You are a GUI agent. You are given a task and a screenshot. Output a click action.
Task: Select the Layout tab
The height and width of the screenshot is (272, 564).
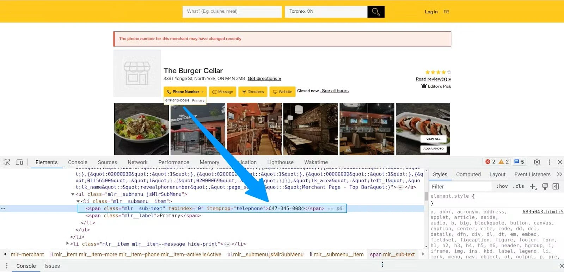(x=497, y=174)
